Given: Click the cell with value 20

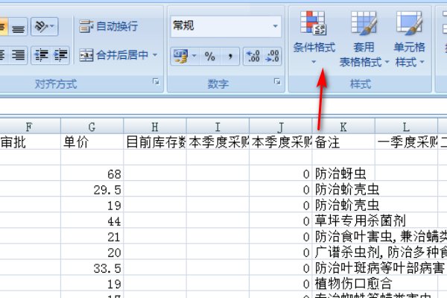Looking at the screenshot, I should [x=92, y=252].
